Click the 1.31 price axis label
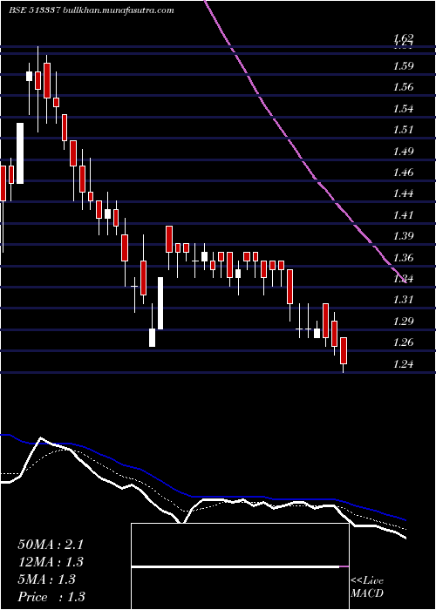The width and height of the screenshot is (436, 610). (x=403, y=300)
